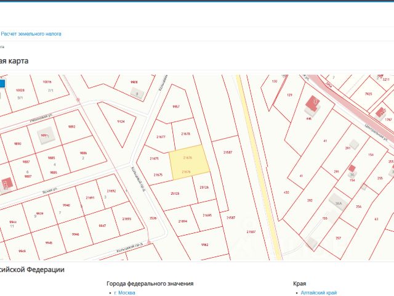The height and width of the screenshot is (296, 394).
Task: Select parcel 21678 on the map
Action: coord(185,134)
